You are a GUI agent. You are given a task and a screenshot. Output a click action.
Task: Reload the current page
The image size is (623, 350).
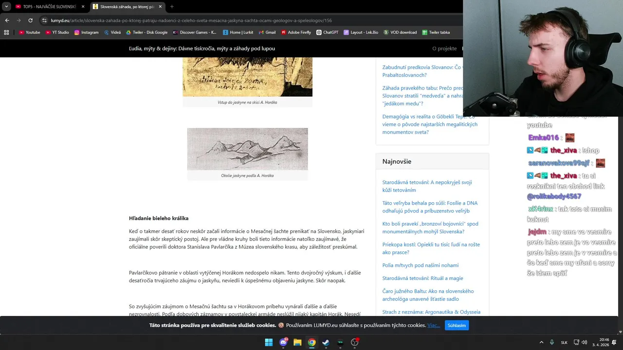point(30,20)
